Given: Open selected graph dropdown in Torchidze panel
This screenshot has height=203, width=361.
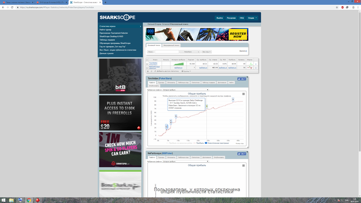Looking at the screenshot, I should 186,90.
